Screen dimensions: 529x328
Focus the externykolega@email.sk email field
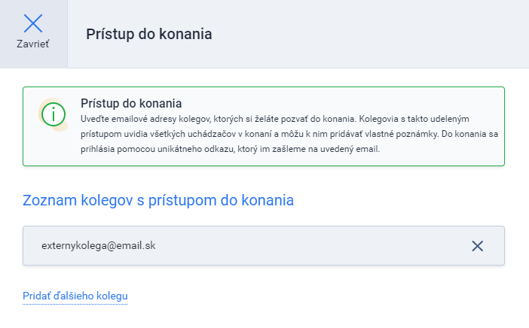click(264, 245)
